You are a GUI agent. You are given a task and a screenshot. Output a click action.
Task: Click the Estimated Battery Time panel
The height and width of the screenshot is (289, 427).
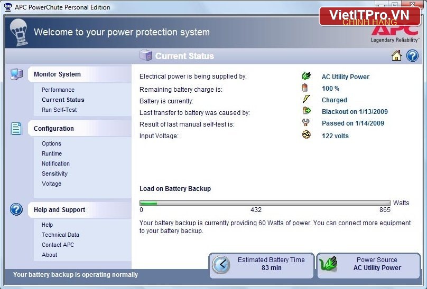pyautogui.click(x=262, y=266)
